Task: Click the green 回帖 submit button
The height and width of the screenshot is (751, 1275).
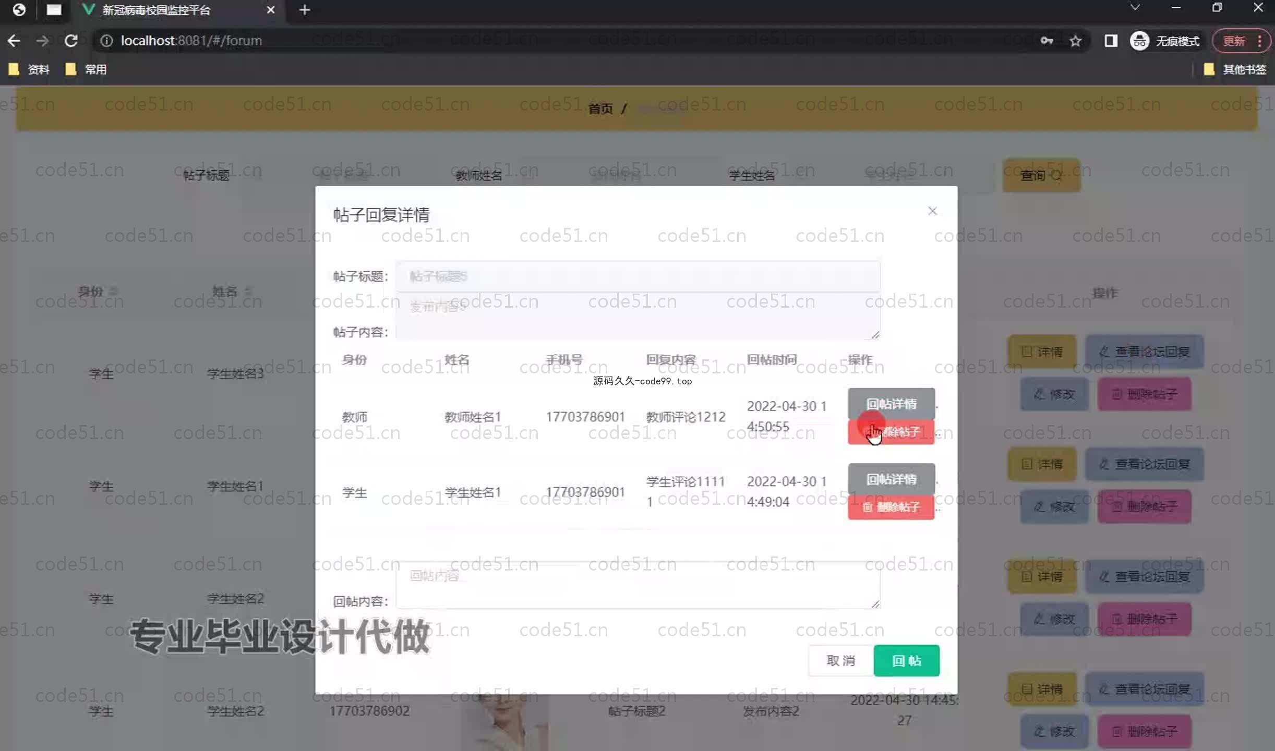Action: (906, 661)
